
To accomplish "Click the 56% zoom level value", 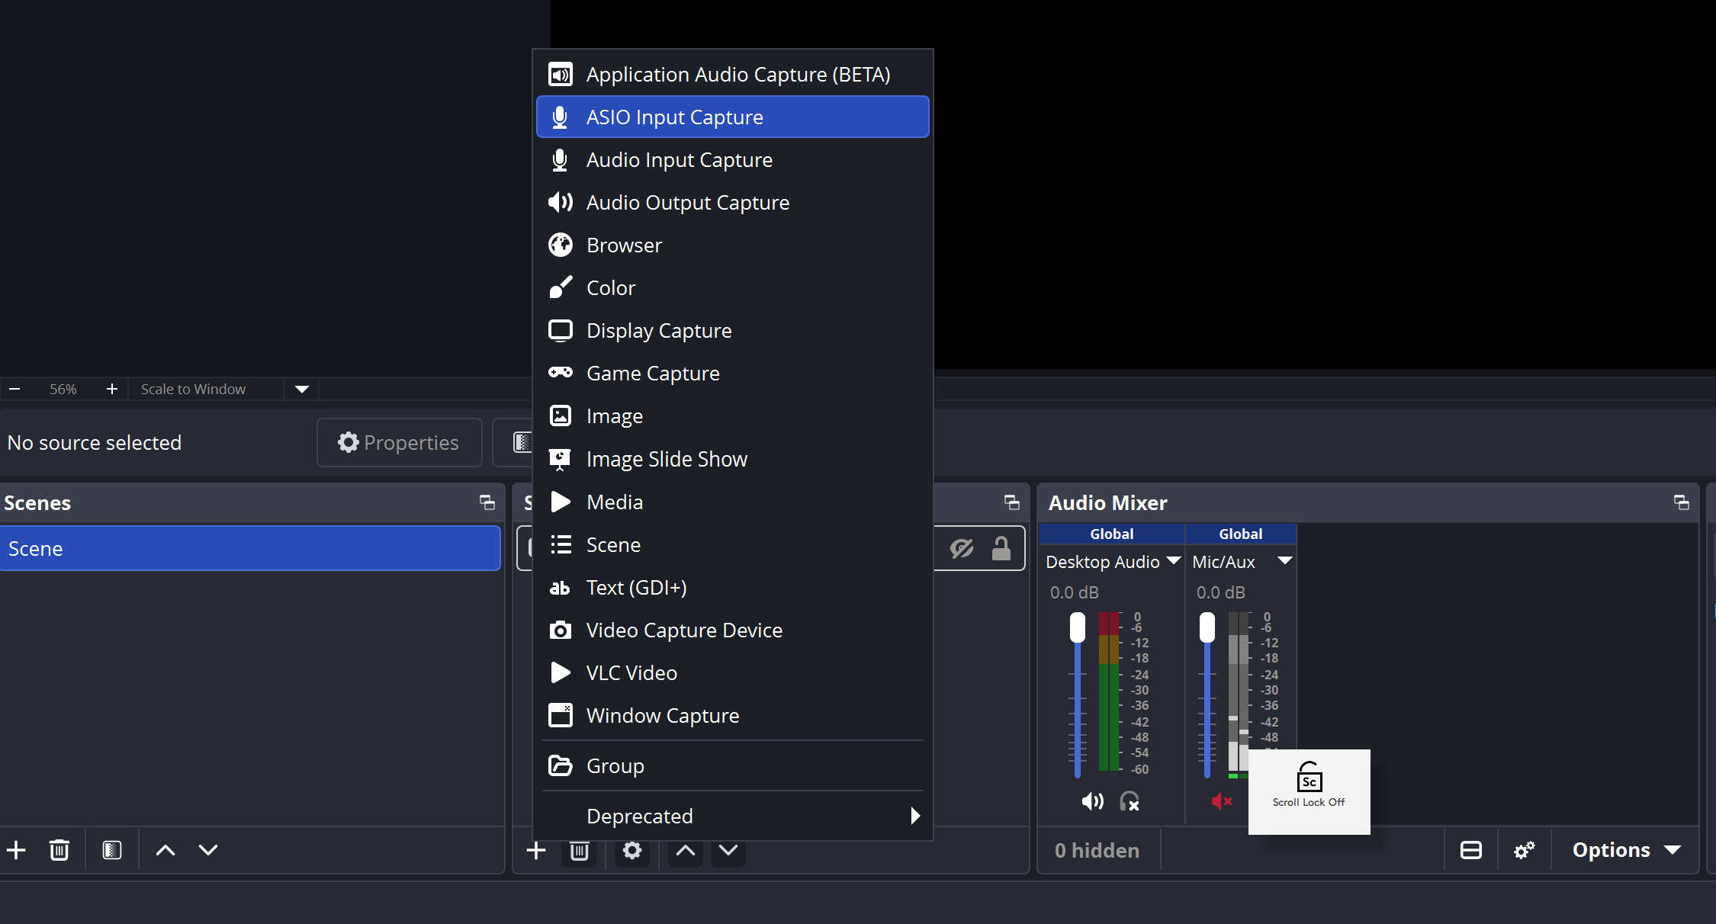I will pyautogui.click(x=63, y=389).
